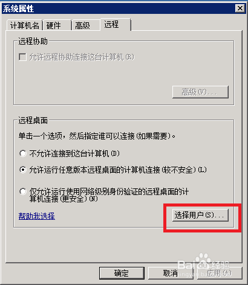Select 允许运行任意版本远程桌面的计算机连接 radio option

[x=23, y=170]
